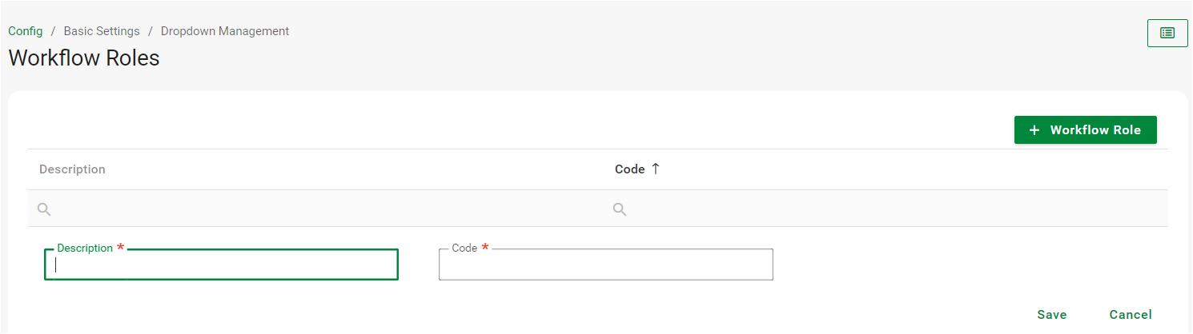Go to the Config breadcrumb link

[26, 31]
